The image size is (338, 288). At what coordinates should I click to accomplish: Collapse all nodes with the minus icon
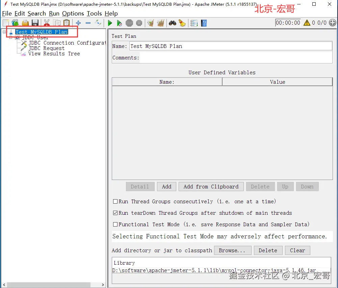(88, 23)
